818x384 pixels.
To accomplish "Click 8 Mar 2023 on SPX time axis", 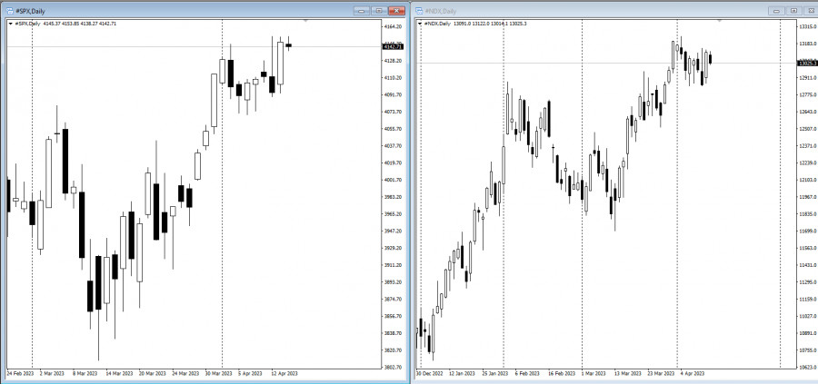I will point(85,374).
